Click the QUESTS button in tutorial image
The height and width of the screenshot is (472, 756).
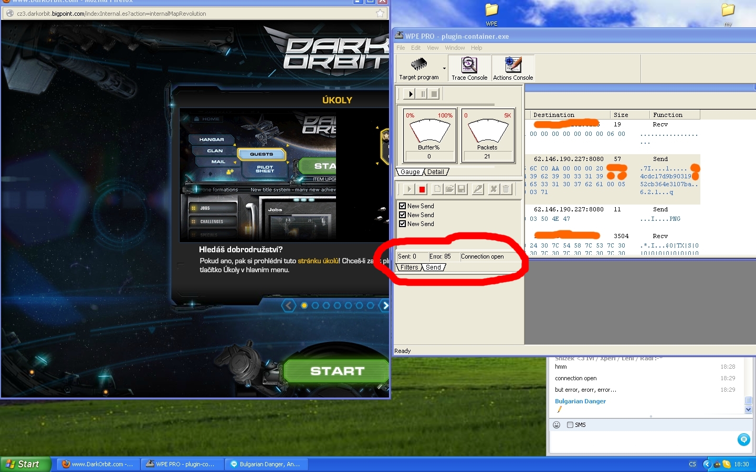pos(261,154)
